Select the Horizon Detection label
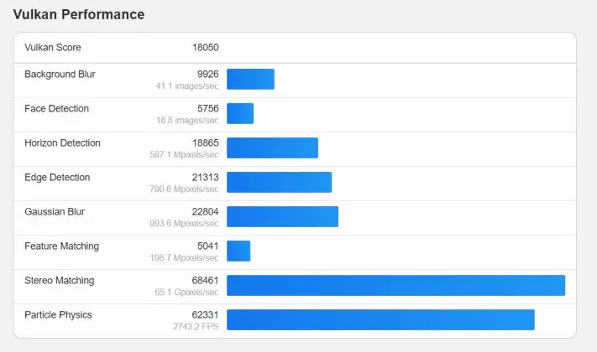The height and width of the screenshot is (352, 597). point(62,143)
